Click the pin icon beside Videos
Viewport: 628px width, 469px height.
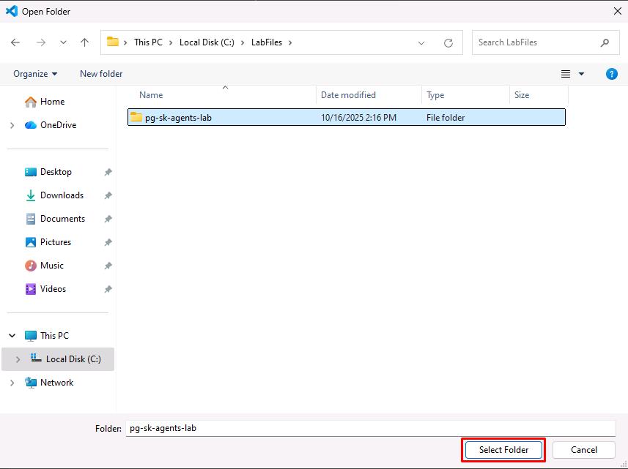(108, 290)
